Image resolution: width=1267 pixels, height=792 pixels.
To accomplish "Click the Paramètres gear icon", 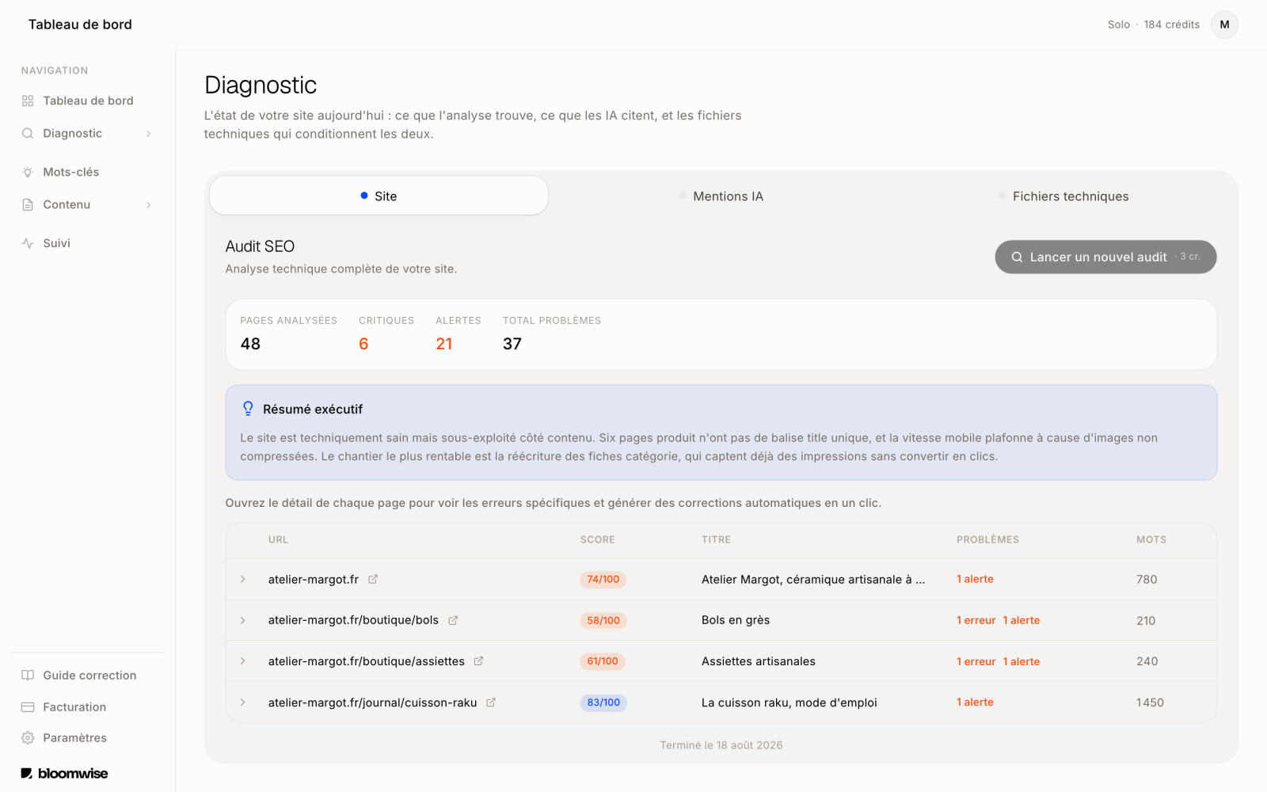I will [28, 738].
